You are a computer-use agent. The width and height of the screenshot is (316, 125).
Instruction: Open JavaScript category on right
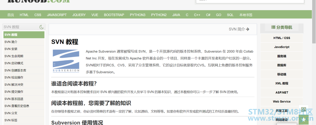click(x=282, y=47)
